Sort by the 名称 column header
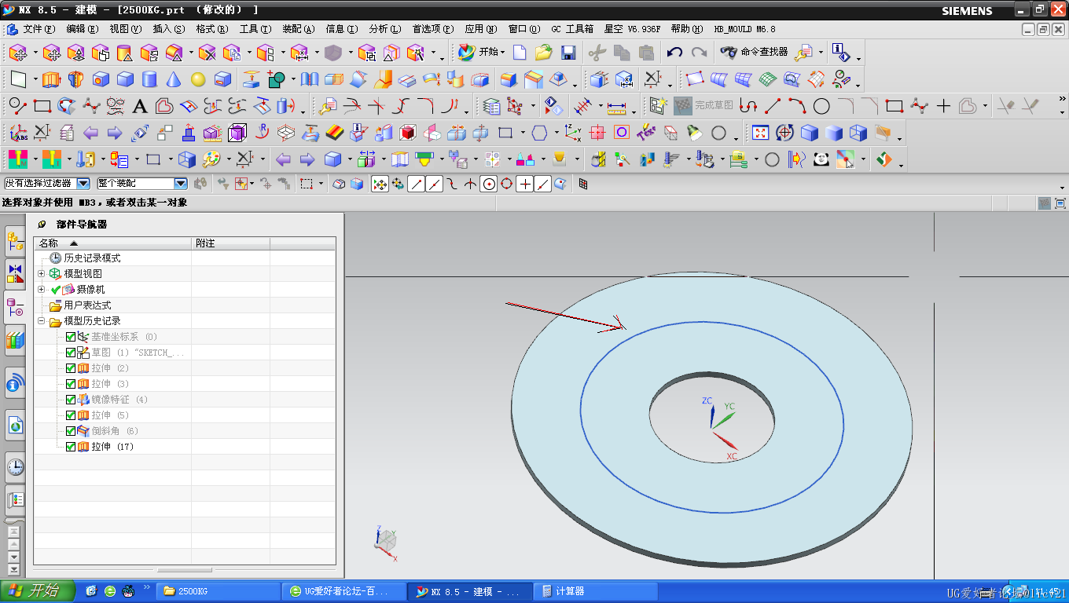Viewport: 1069px width, 603px height. click(112, 243)
